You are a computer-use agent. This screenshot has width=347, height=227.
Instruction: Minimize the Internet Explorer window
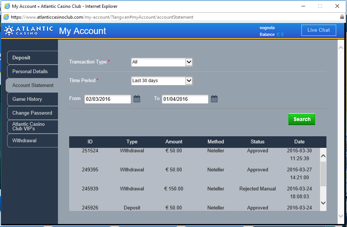click(303, 6)
